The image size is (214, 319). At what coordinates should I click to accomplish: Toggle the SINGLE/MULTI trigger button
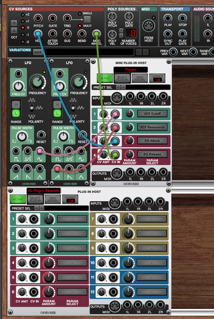(87, 19)
